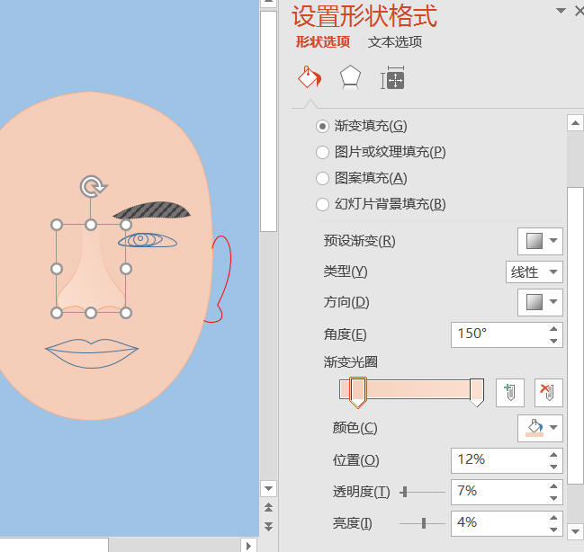Click the slide vertical scrollbar thumb
Viewport: 584px width, 552px height.
[x=268, y=121]
